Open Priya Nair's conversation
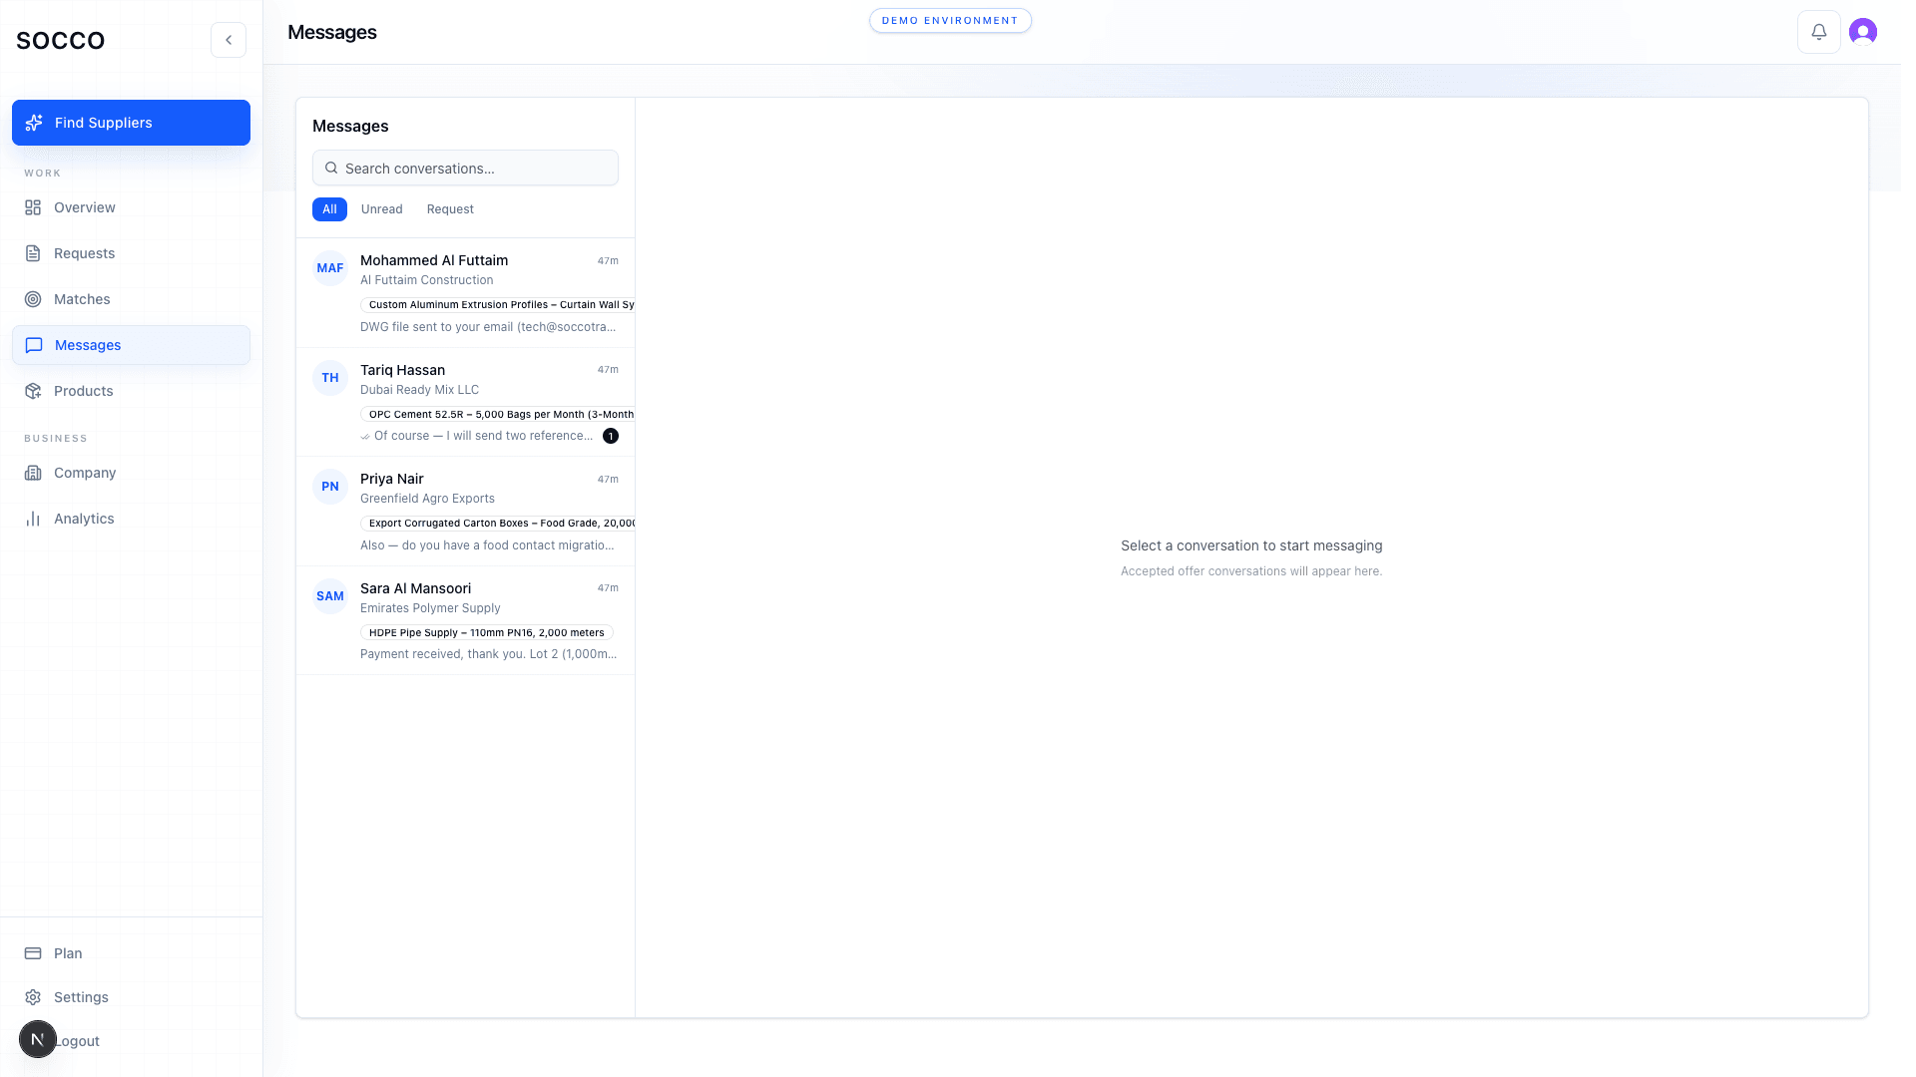This screenshot has height=1077, width=1916. coord(465,512)
